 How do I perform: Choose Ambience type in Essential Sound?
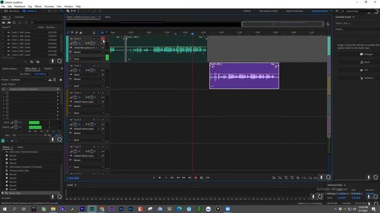(359, 78)
